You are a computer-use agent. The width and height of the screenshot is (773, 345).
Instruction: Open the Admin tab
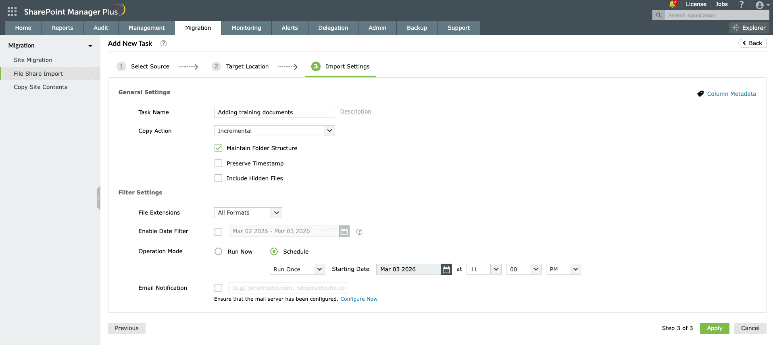click(377, 28)
